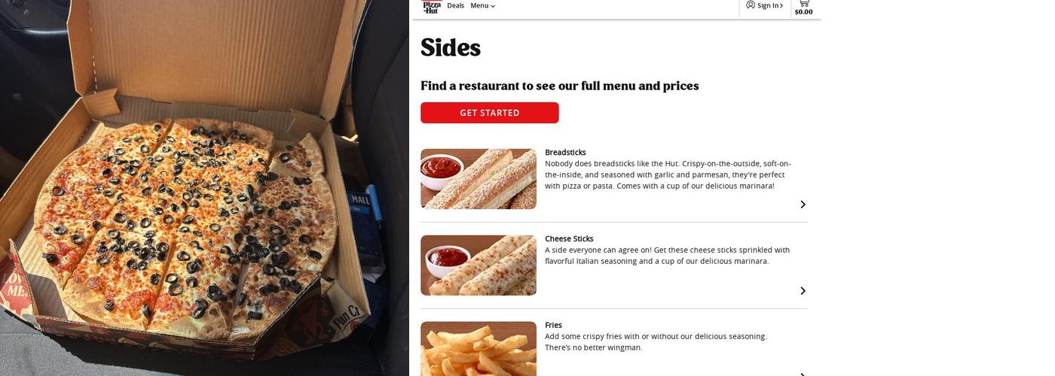The image size is (1055, 376).
Task: Click the Sign In link
Action: (769, 5)
